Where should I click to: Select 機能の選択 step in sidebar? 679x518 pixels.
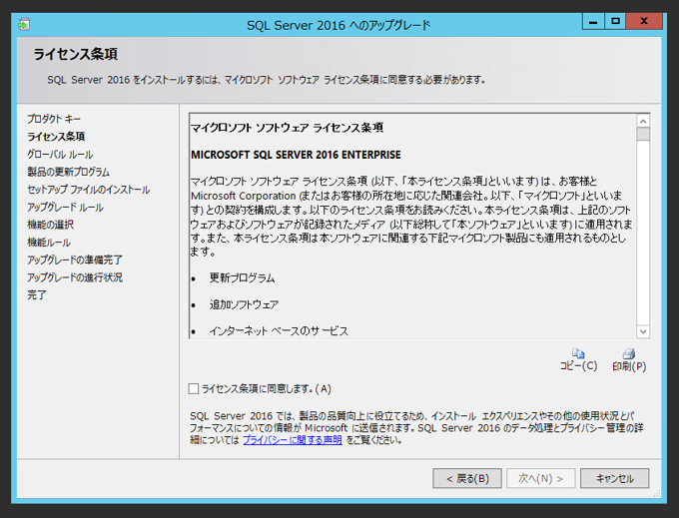tap(50, 225)
